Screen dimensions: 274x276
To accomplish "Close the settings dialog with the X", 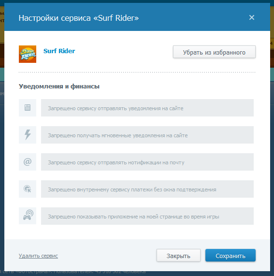I will [252, 17].
